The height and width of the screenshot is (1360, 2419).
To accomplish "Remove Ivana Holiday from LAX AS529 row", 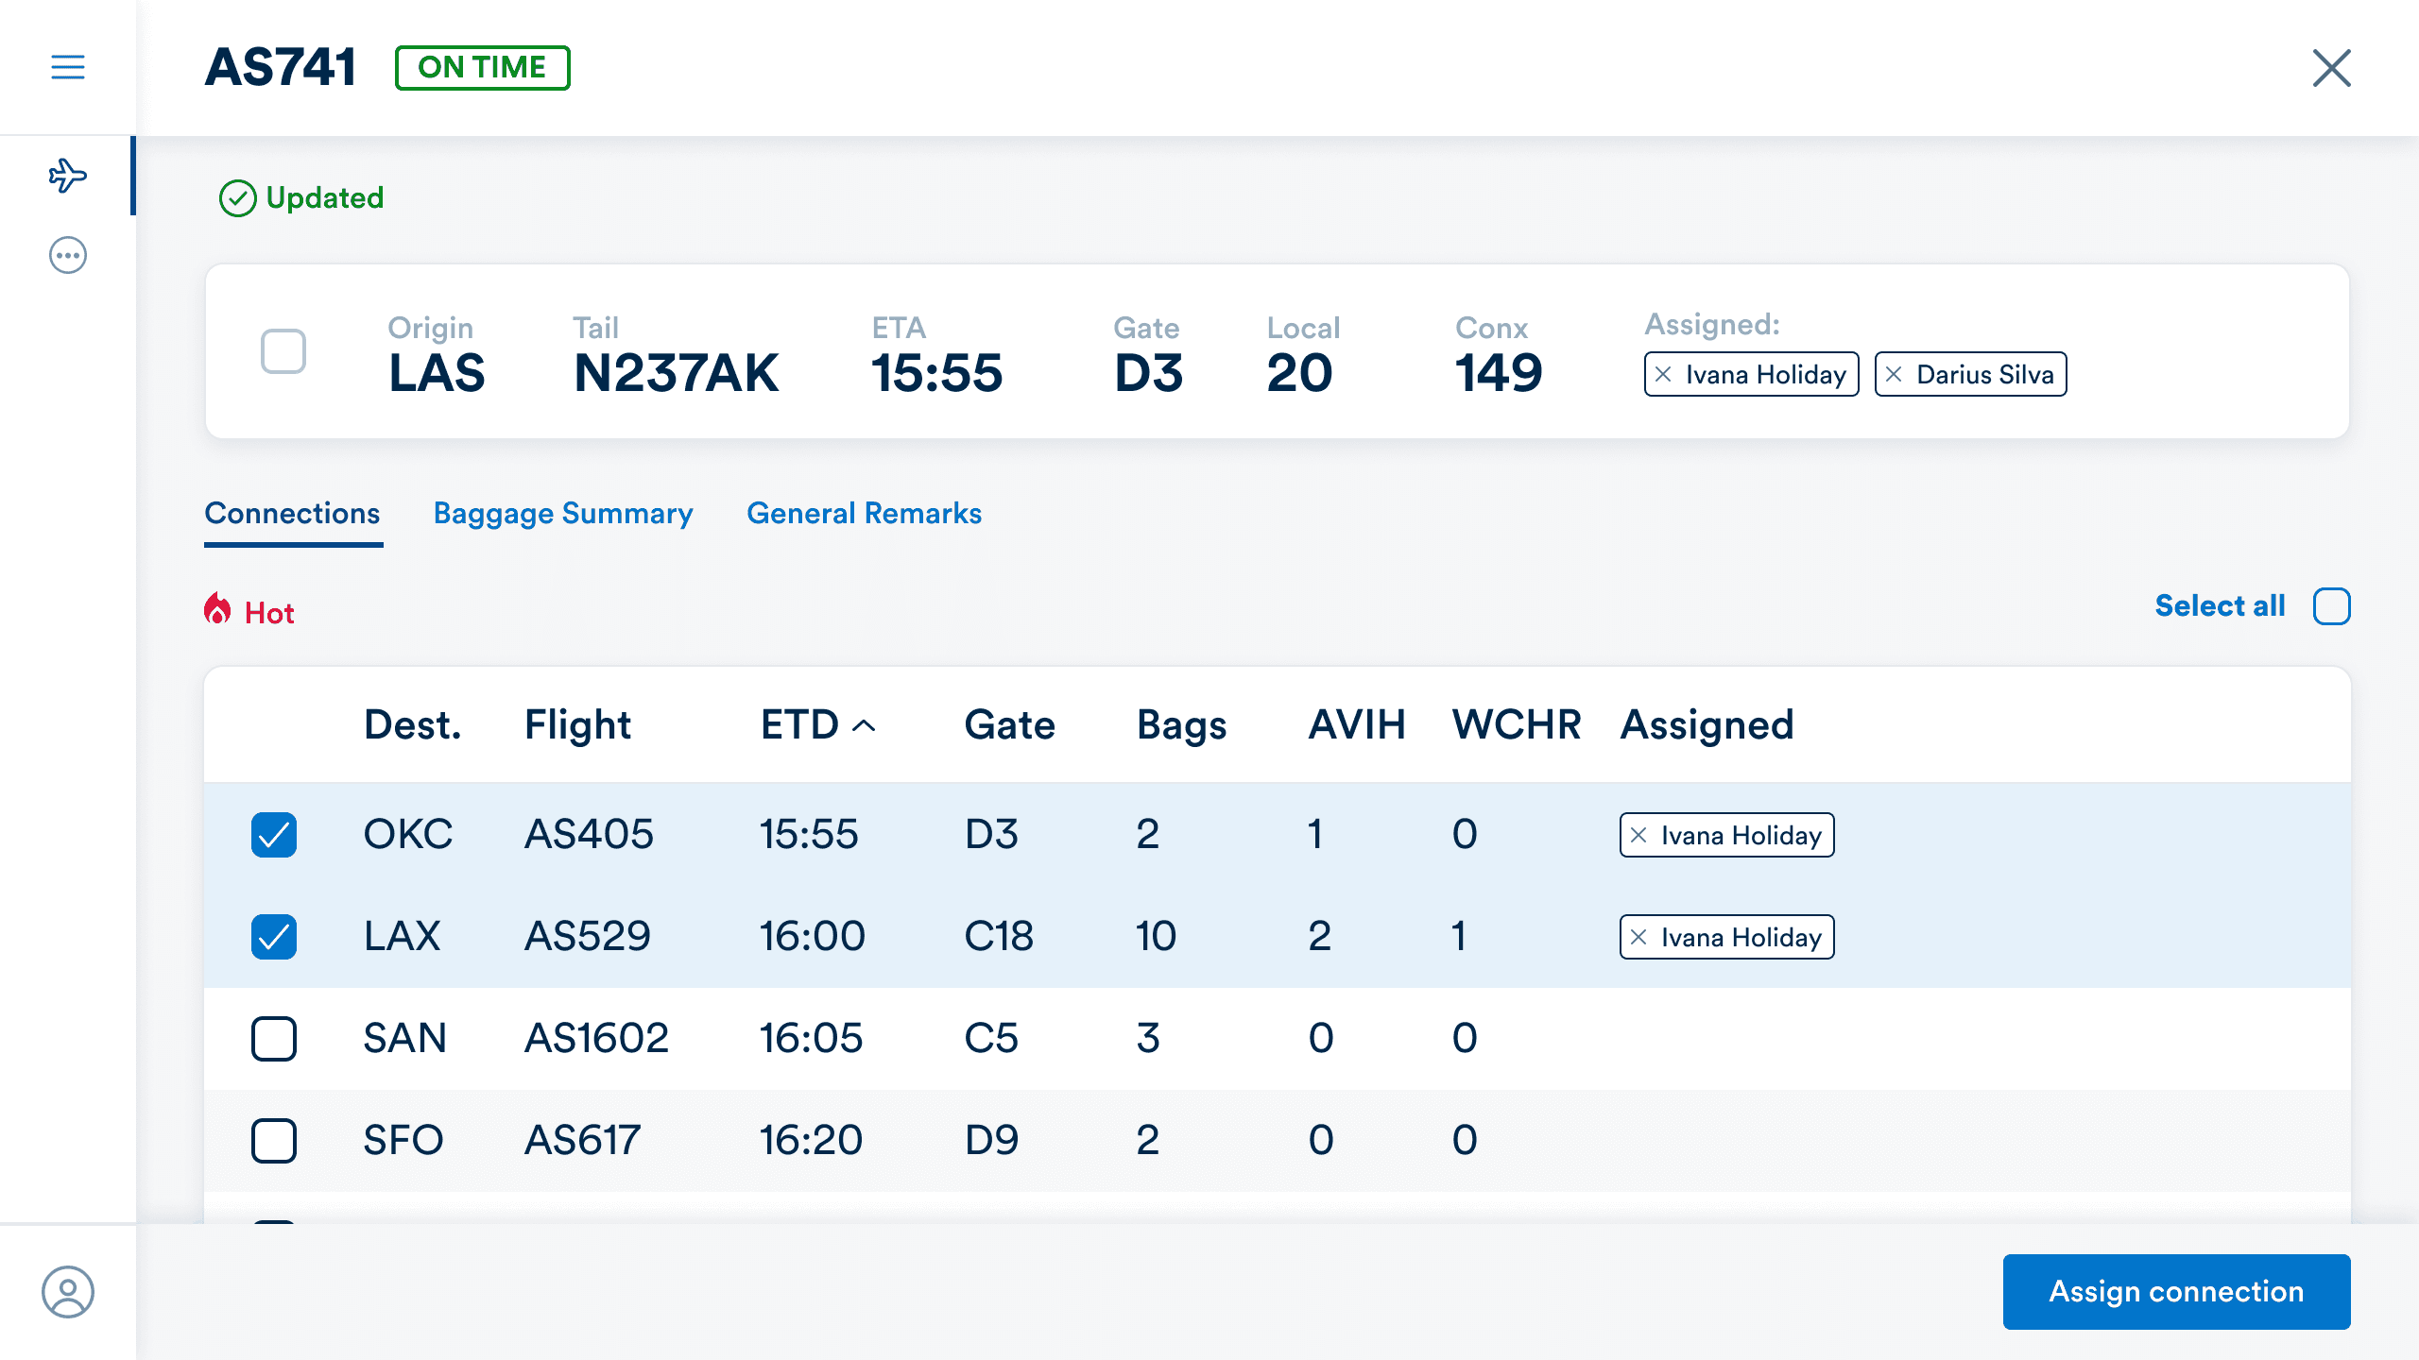I will coord(1639,937).
